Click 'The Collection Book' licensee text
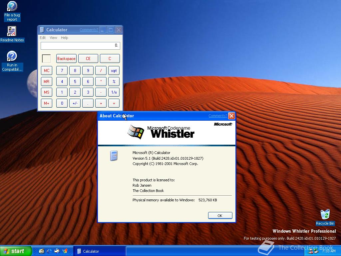Image resolution: width=341 pixels, height=256 pixels. point(148,191)
